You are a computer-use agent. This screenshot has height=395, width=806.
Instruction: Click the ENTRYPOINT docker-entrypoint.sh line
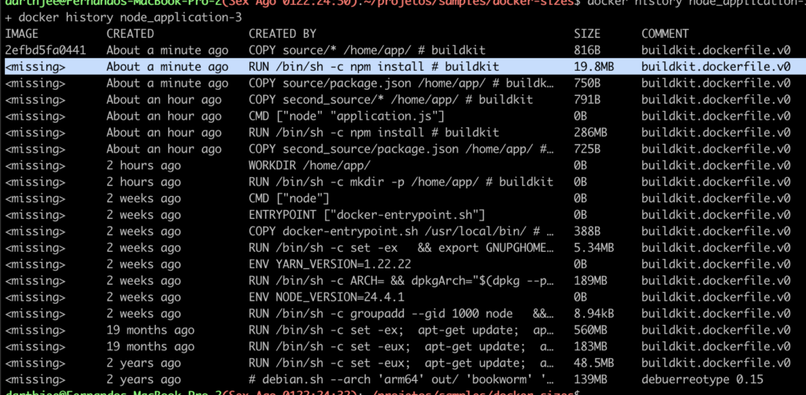click(x=366, y=215)
